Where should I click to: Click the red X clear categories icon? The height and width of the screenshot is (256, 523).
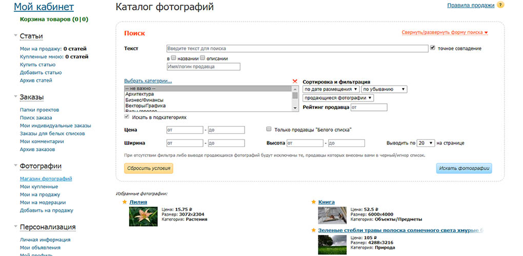point(294,81)
